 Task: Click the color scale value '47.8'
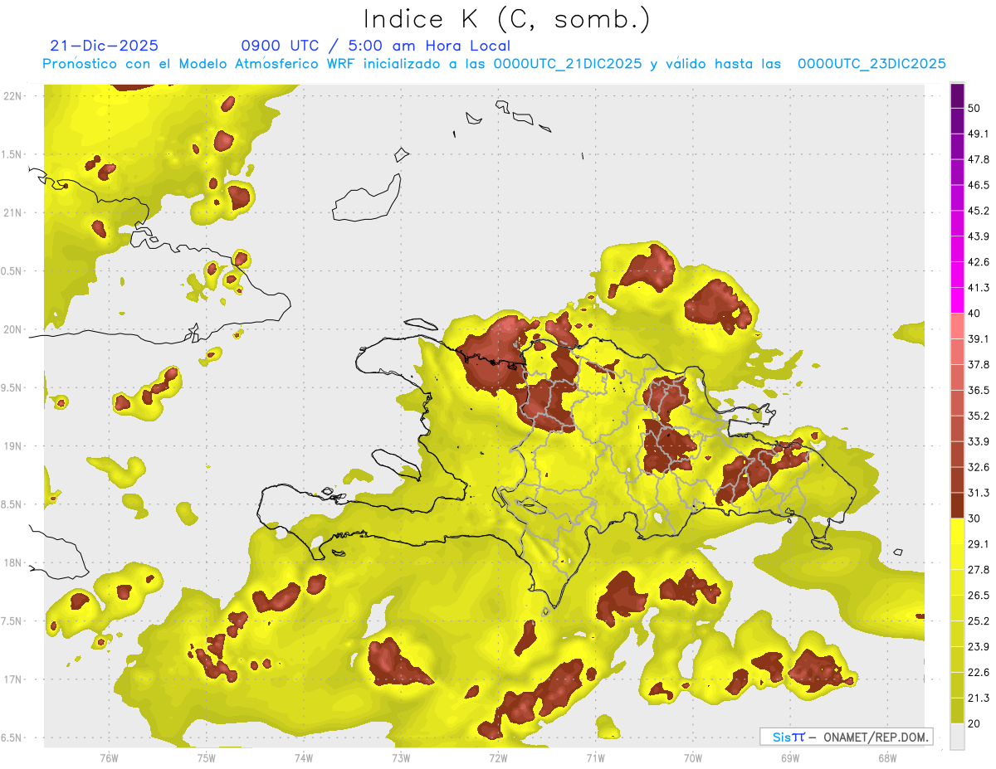[979, 159]
